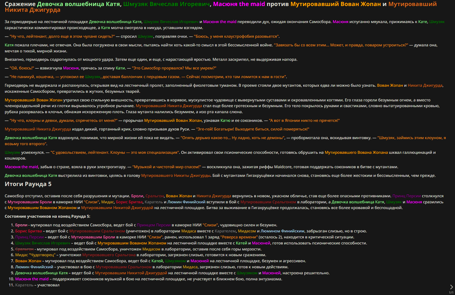
Task: Click 'Мутировавшим Вованом Жопаном' in list item 4
Action: click(x=132, y=243)
